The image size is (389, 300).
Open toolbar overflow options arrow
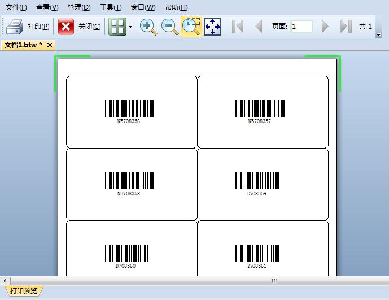tap(379, 34)
